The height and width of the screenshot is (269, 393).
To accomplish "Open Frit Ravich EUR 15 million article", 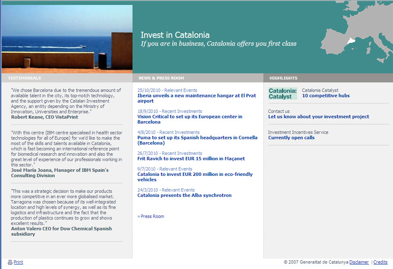I will coord(191,159).
